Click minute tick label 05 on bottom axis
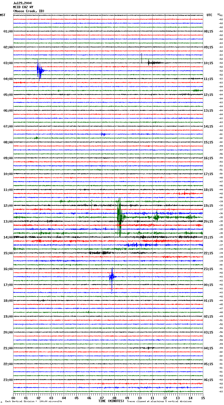 point(76,398)
